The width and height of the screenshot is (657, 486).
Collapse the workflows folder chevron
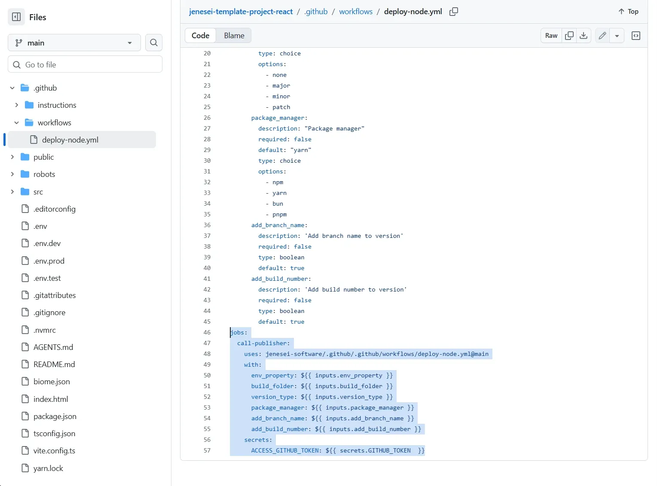(16, 123)
